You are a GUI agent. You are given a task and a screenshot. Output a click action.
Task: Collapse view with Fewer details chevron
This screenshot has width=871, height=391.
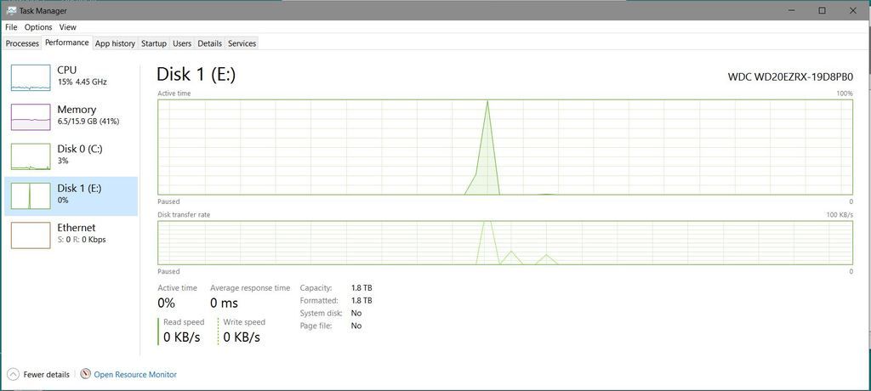click(13, 374)
